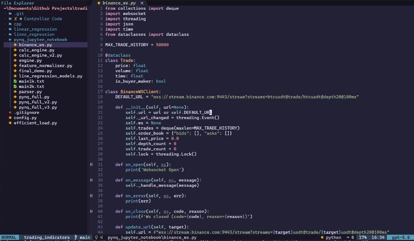Click the root path ~\Documents\Github Projects

tap(45, 8)
